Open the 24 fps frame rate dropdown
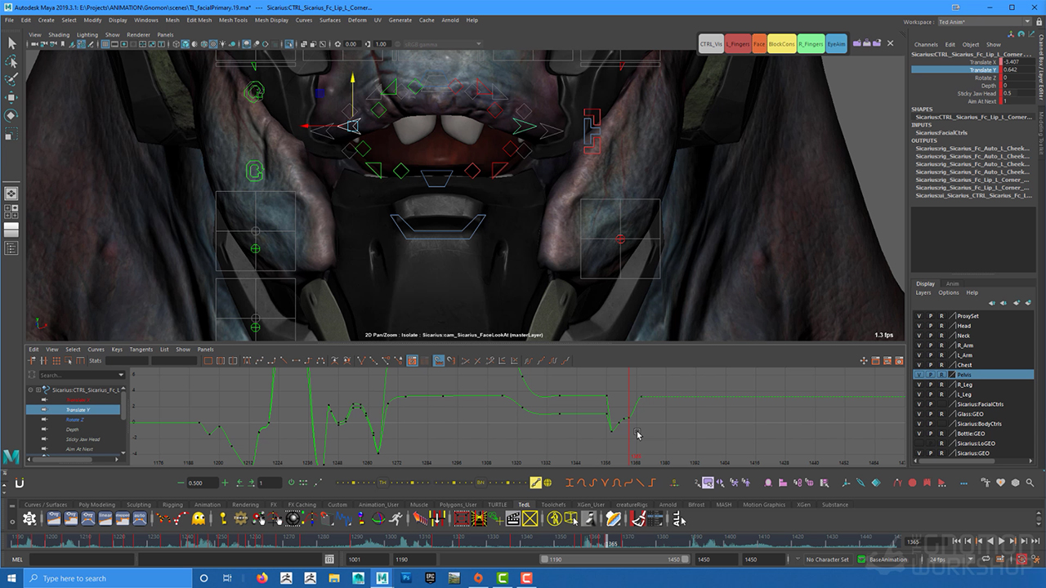 click(946, 560)
